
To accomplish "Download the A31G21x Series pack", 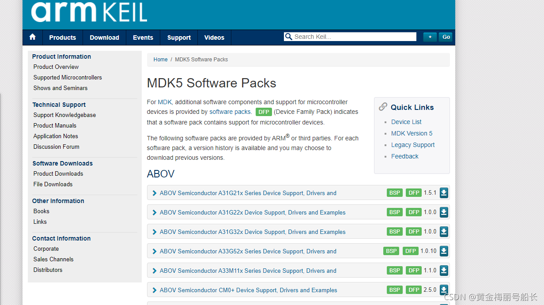I will [x=444, y=193].
